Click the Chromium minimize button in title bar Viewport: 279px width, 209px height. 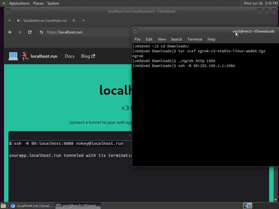[x=259, y=11]
